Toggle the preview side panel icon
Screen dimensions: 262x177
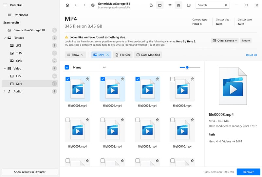point(189,5)
